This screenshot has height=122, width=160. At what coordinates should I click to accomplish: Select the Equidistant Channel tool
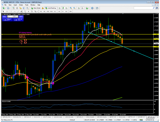[x=22, y=12]
